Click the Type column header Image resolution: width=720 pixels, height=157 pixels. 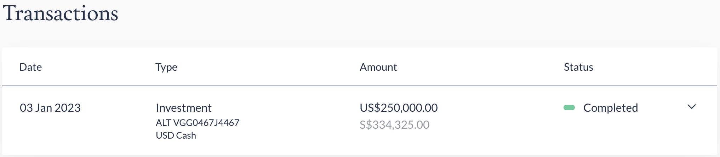166,67
